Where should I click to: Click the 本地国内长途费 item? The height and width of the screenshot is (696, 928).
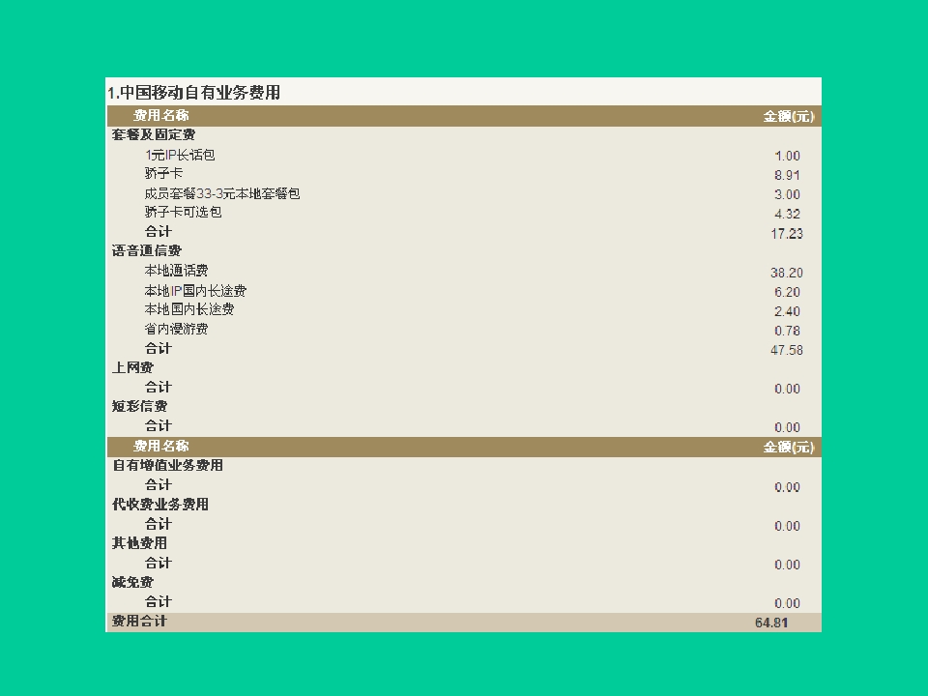(189, 309)
